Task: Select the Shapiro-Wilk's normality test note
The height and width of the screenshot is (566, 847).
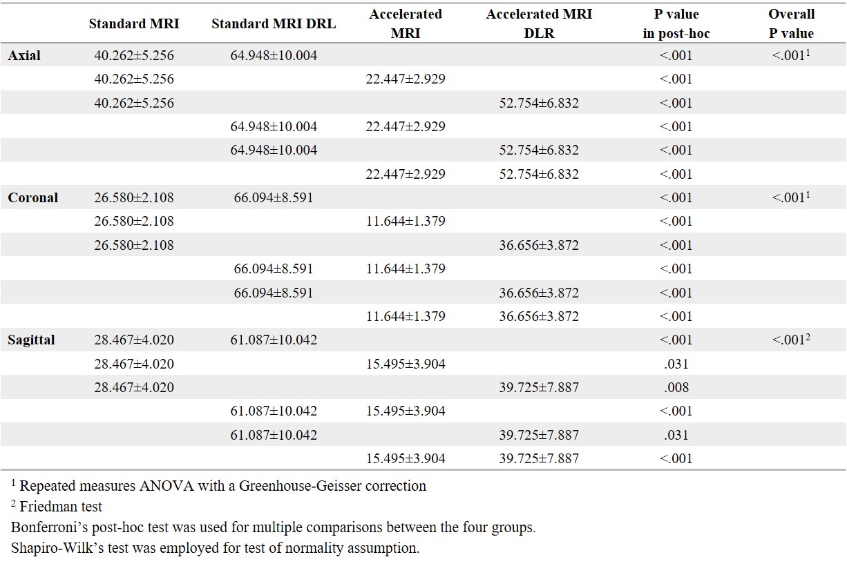Action: pos(216,549)
